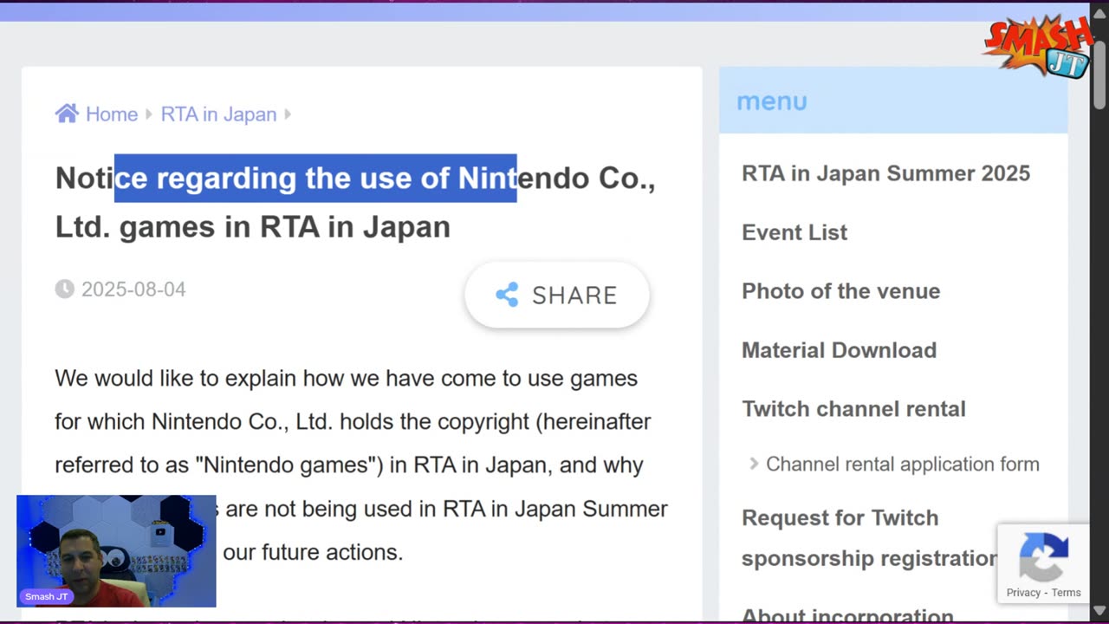
Task: Open Twitch channel rental menu item
Action: 853,409
